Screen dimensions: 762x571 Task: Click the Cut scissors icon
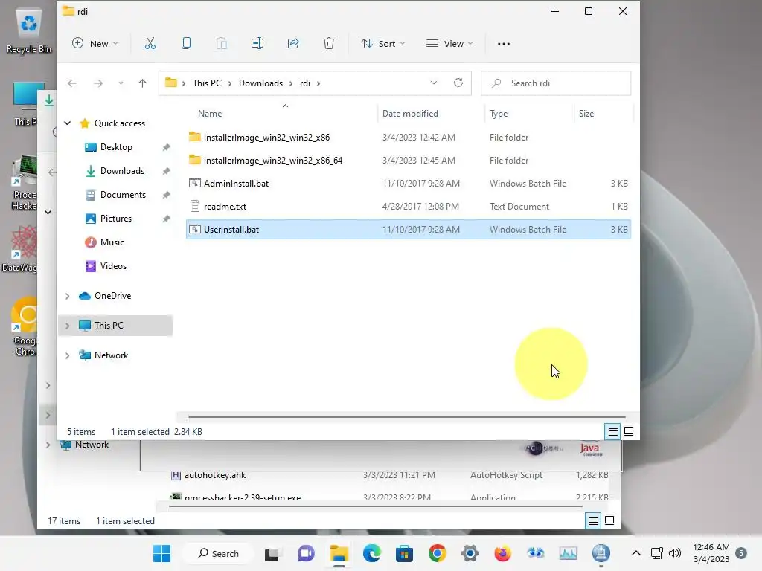(150, 44)
